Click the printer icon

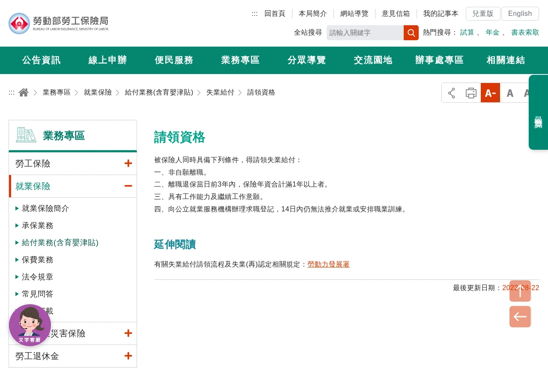pos(471,93)
